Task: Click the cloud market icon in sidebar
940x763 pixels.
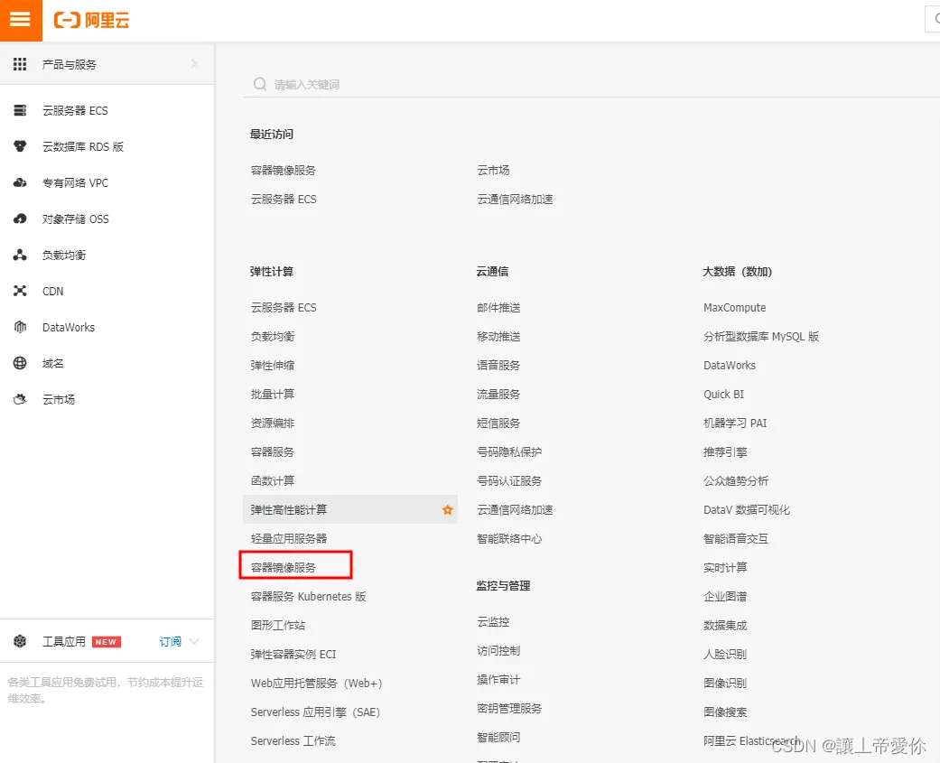Action: pyautogui.click(x=20, y=399)
